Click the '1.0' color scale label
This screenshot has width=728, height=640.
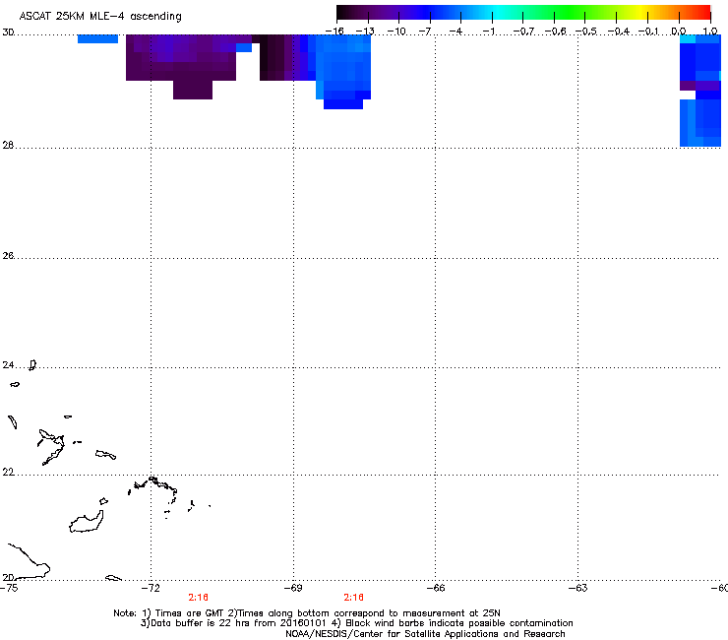[710, 32]
